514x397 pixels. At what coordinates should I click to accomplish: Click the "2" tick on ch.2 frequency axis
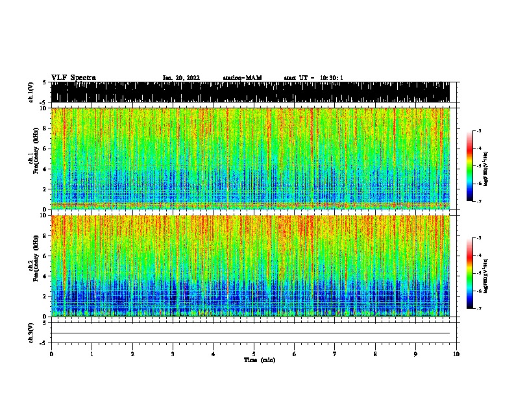(x=45, y=296)
